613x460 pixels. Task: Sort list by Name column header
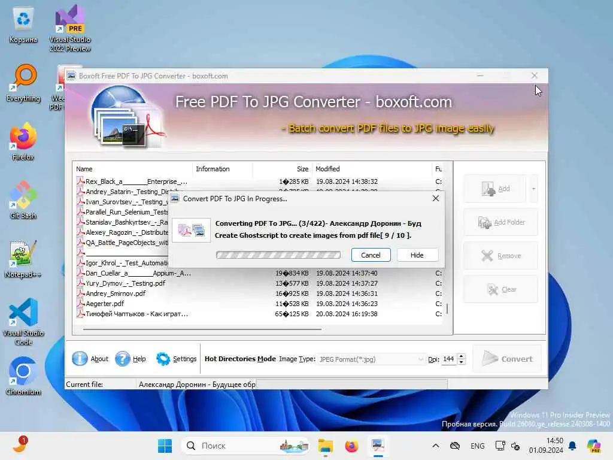coord(133,169)
